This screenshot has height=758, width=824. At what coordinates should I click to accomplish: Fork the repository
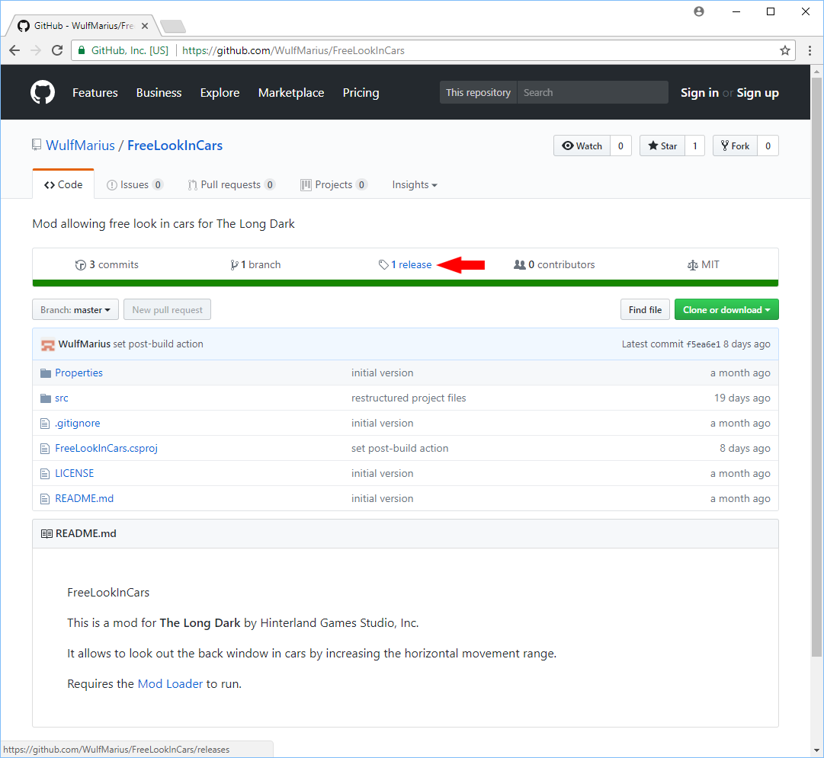click(735, 146)
